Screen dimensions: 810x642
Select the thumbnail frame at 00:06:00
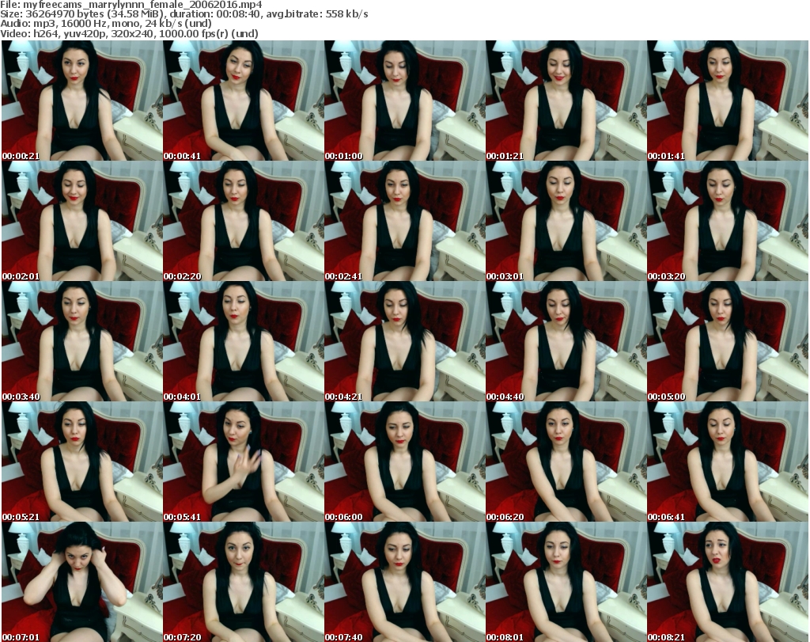404,462
